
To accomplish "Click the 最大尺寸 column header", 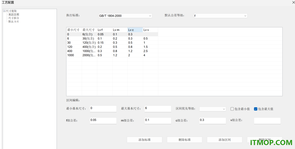I will coord(90,30).
